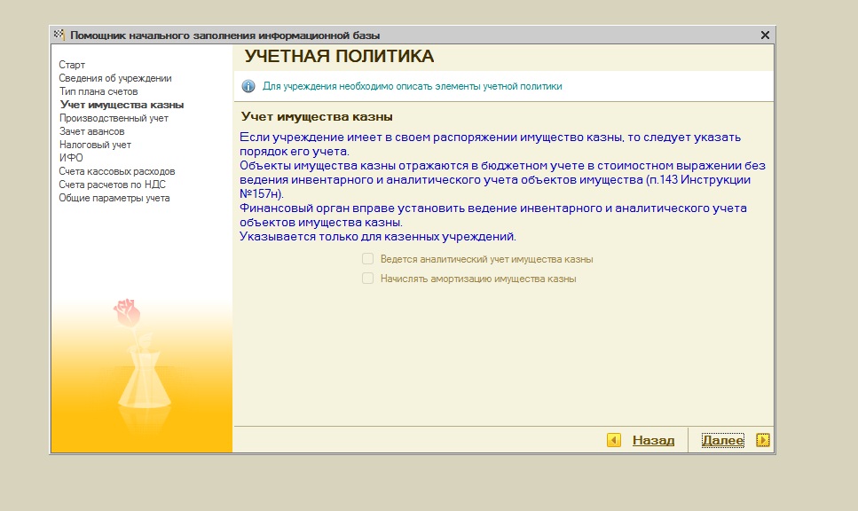Viewport: 858px width, 511px height.
Task: Click the УЧЕТНАЯ ПОЛИТИКА heading
Action: coord(339,57)
